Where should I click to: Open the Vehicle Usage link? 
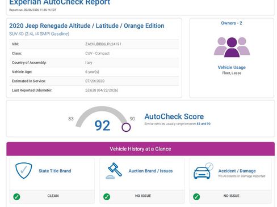(232, 67)
